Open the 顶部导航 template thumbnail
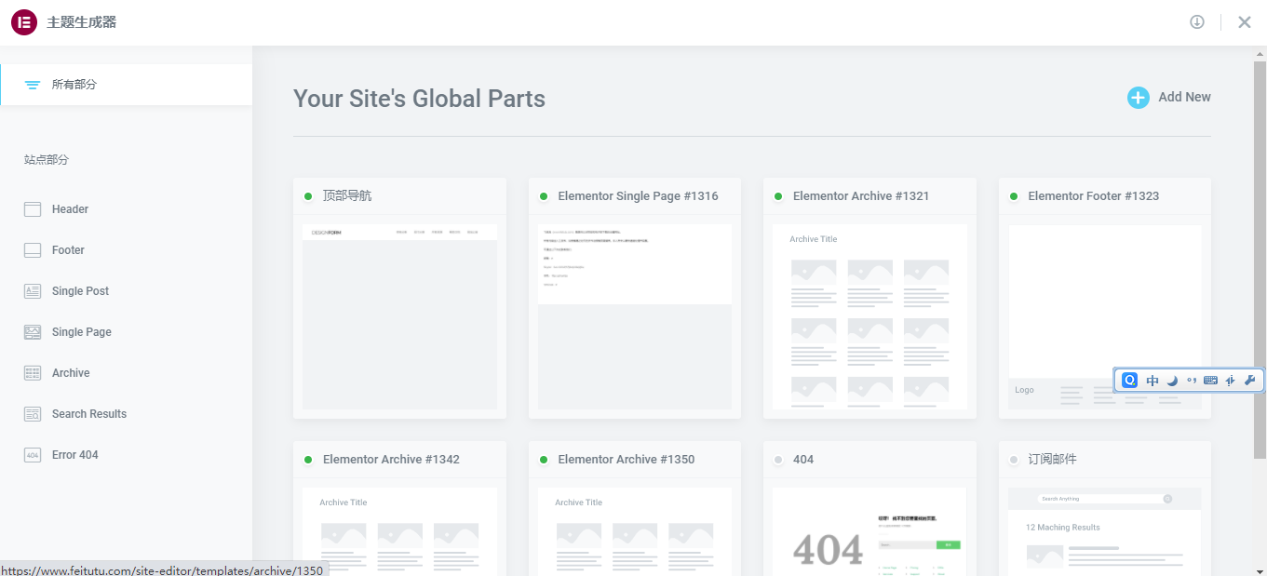The height and width of the screenshot is (576, 1267). click(x=399, y=316)
